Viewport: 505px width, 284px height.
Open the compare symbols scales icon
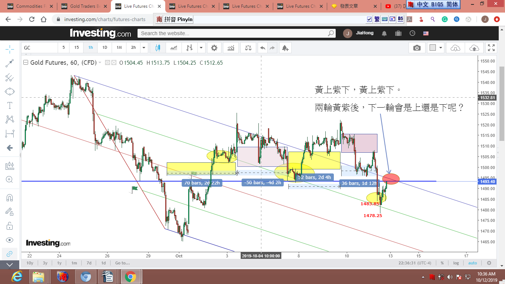click(248, 48)
